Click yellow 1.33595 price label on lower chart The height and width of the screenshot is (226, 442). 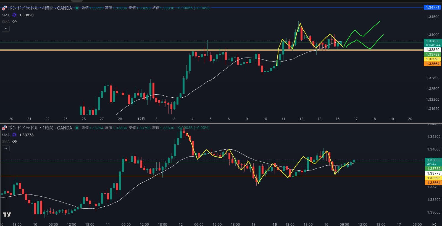click(433, 178)
